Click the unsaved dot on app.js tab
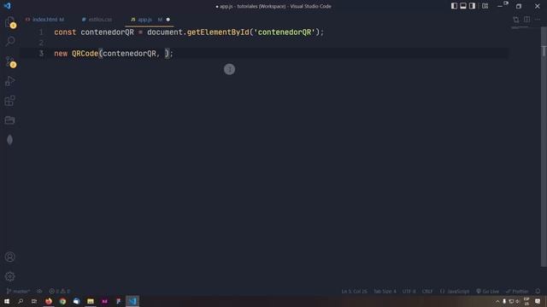The image size is (547, 307). coord(168,20)
